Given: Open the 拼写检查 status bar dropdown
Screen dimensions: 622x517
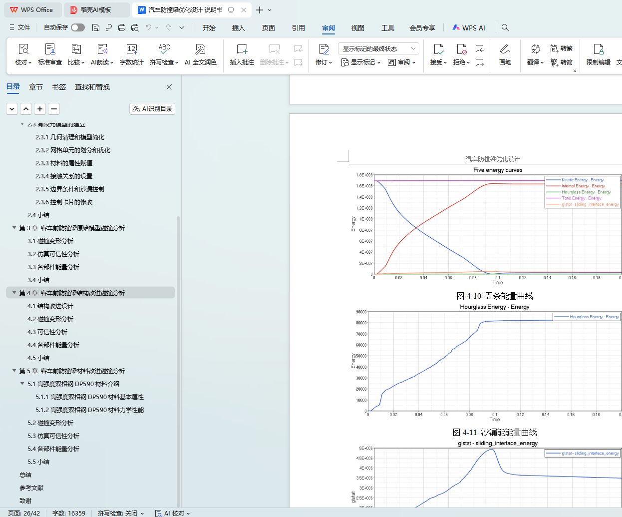Looking at the screenshot, I should tap(121, 513).
